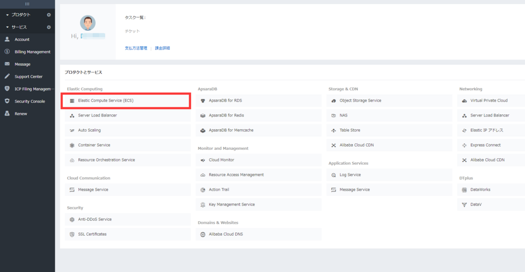The height and width of the screenshot is (272, 525).
Task: Open Server Load Balancer under Networking
Action: (x=491, y=115)
